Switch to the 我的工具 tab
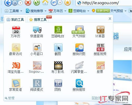The image size is (132, 105). [x=15, y=19]
